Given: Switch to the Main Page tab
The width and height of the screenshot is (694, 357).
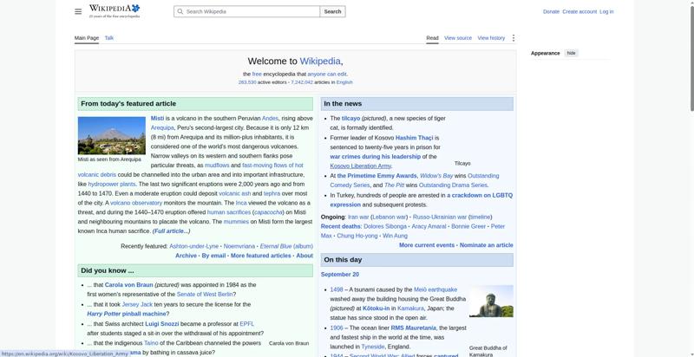Looking at the screenshot, I should pyautogui.click(x=87, y=38).
